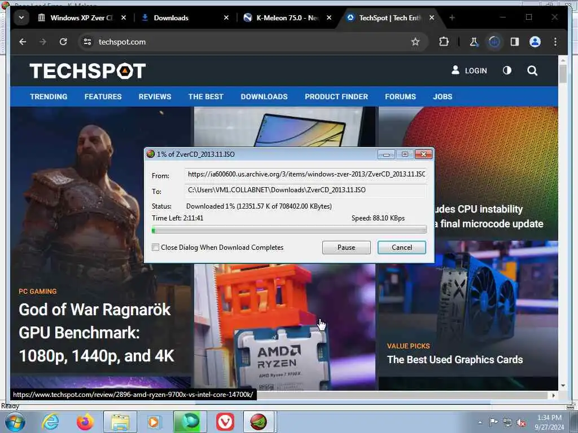Open Vivaldi from the taskbar
Image resolution: width=578 pixels, height=433 pixels.
(x=225, y=422)
